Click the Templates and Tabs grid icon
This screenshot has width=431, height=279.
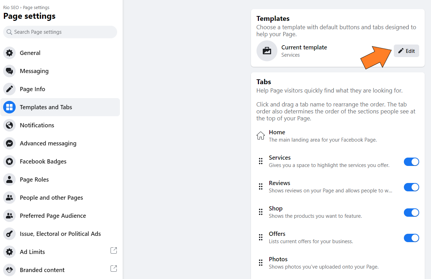coord(9,107)
